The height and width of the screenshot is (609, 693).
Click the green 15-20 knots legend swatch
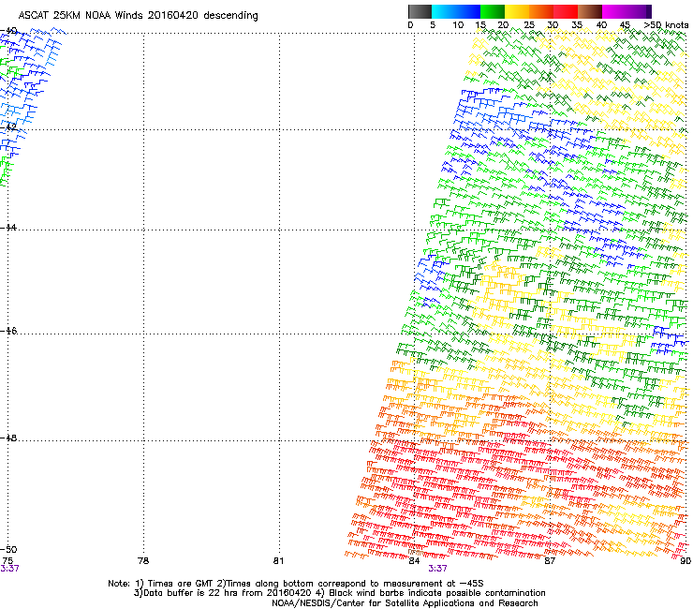(x=493, y=11)
